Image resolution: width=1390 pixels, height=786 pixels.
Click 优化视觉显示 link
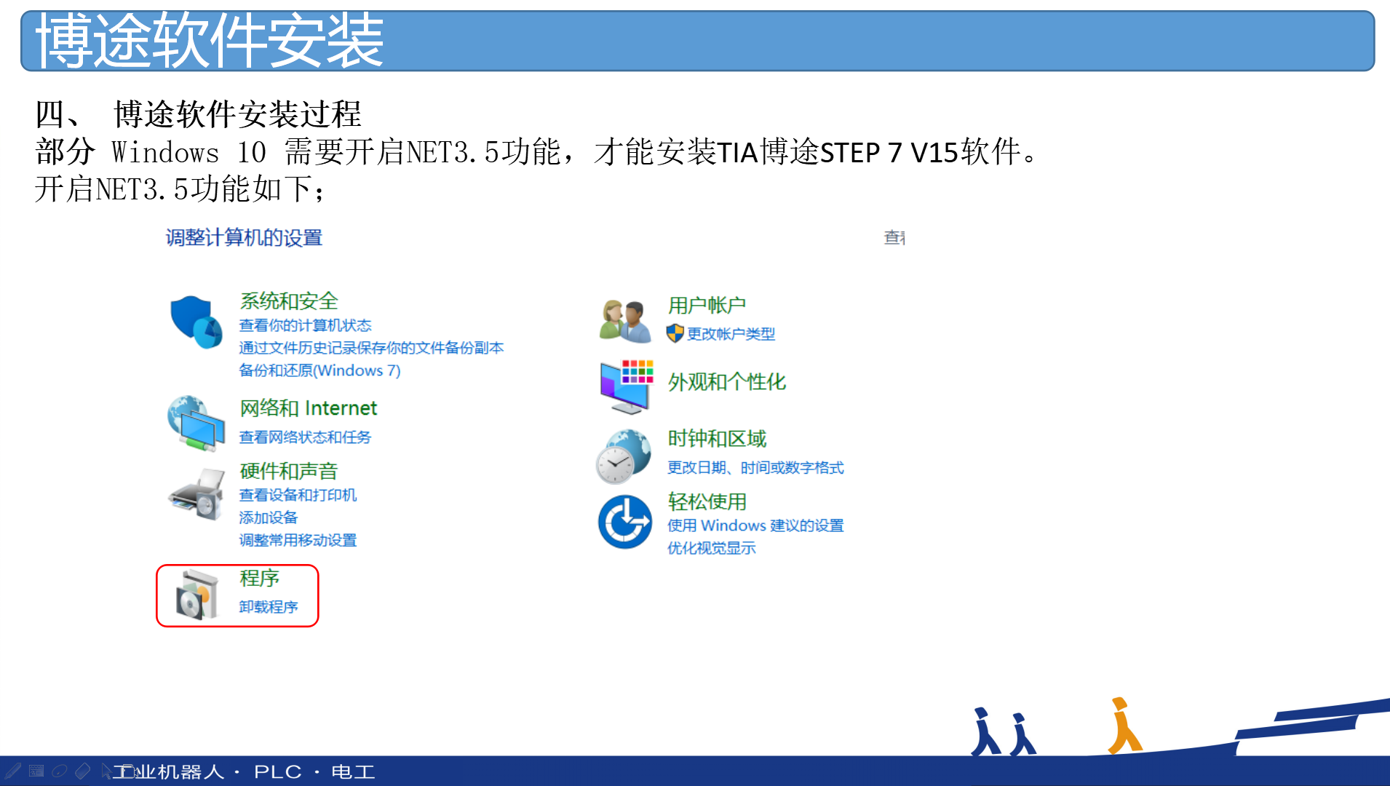tap(711, 548)
